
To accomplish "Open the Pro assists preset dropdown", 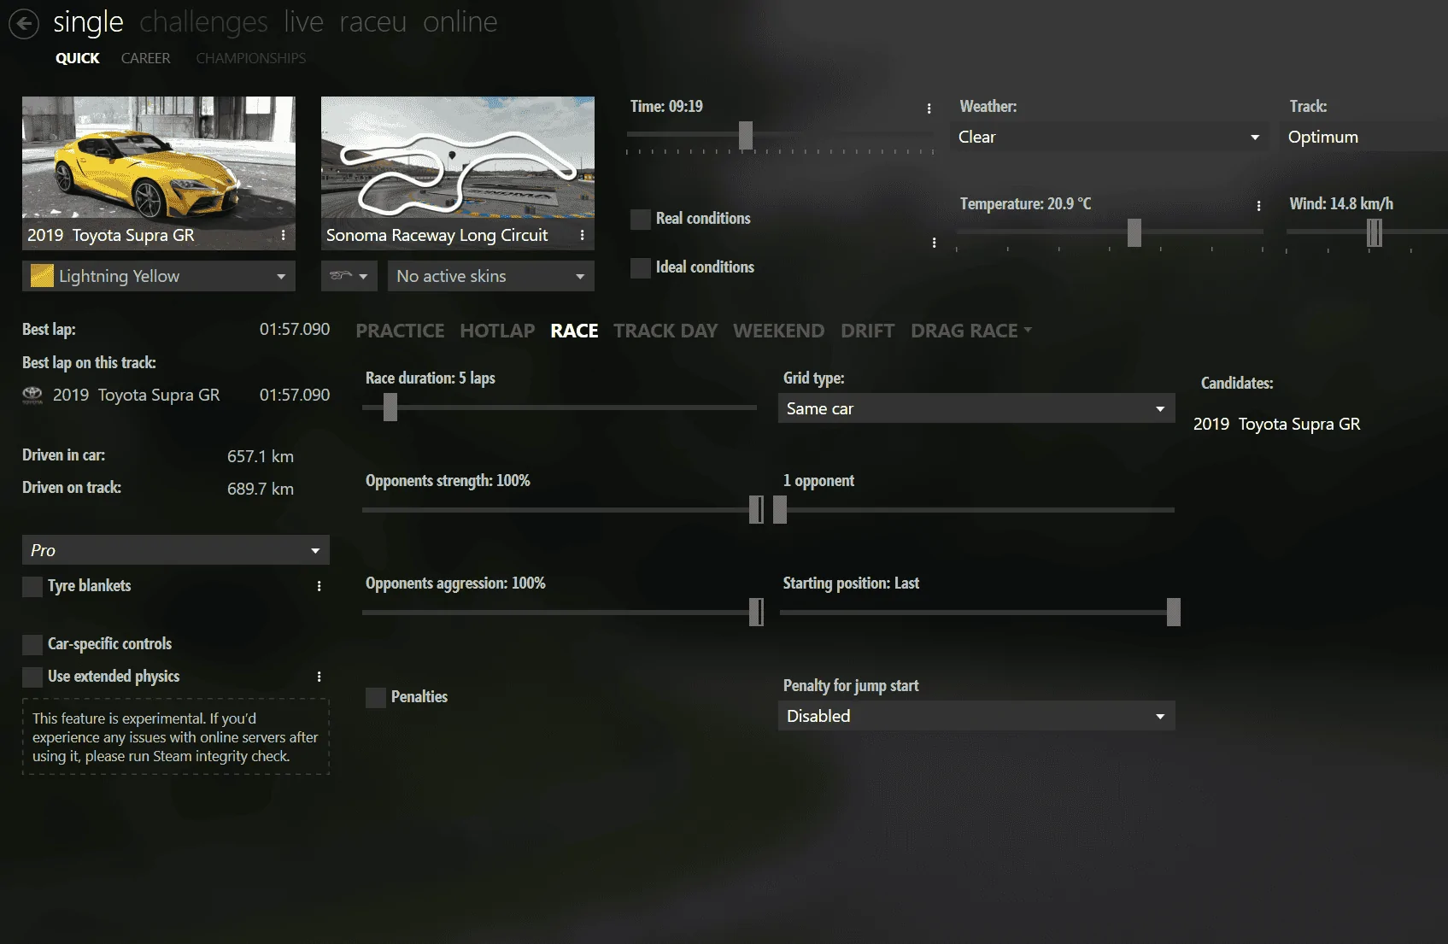I will [176, 550].
